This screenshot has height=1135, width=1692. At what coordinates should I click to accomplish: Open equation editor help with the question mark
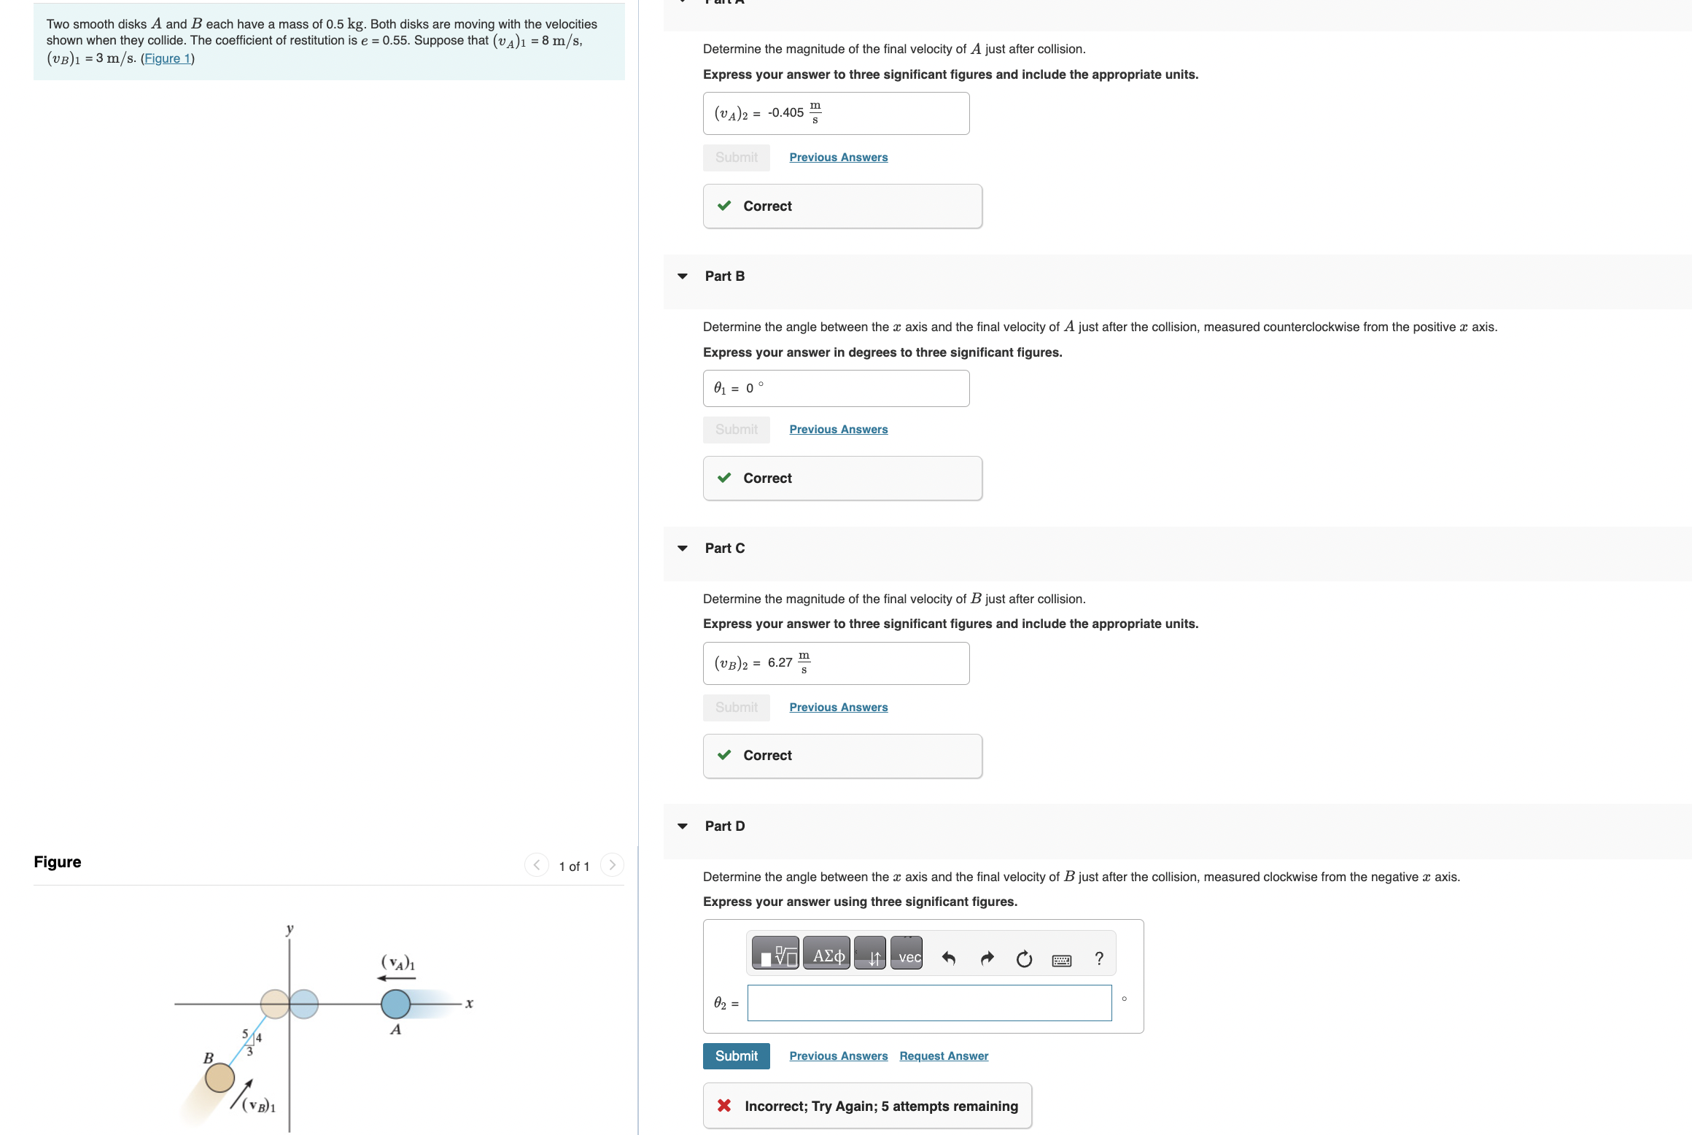click(x=1099, y=958)
